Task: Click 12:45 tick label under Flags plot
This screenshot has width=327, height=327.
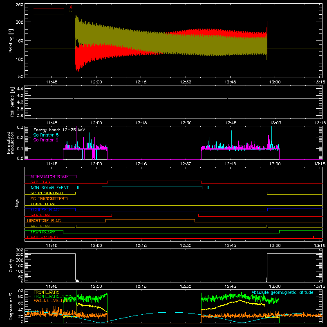Action: [x=230, y=246]
